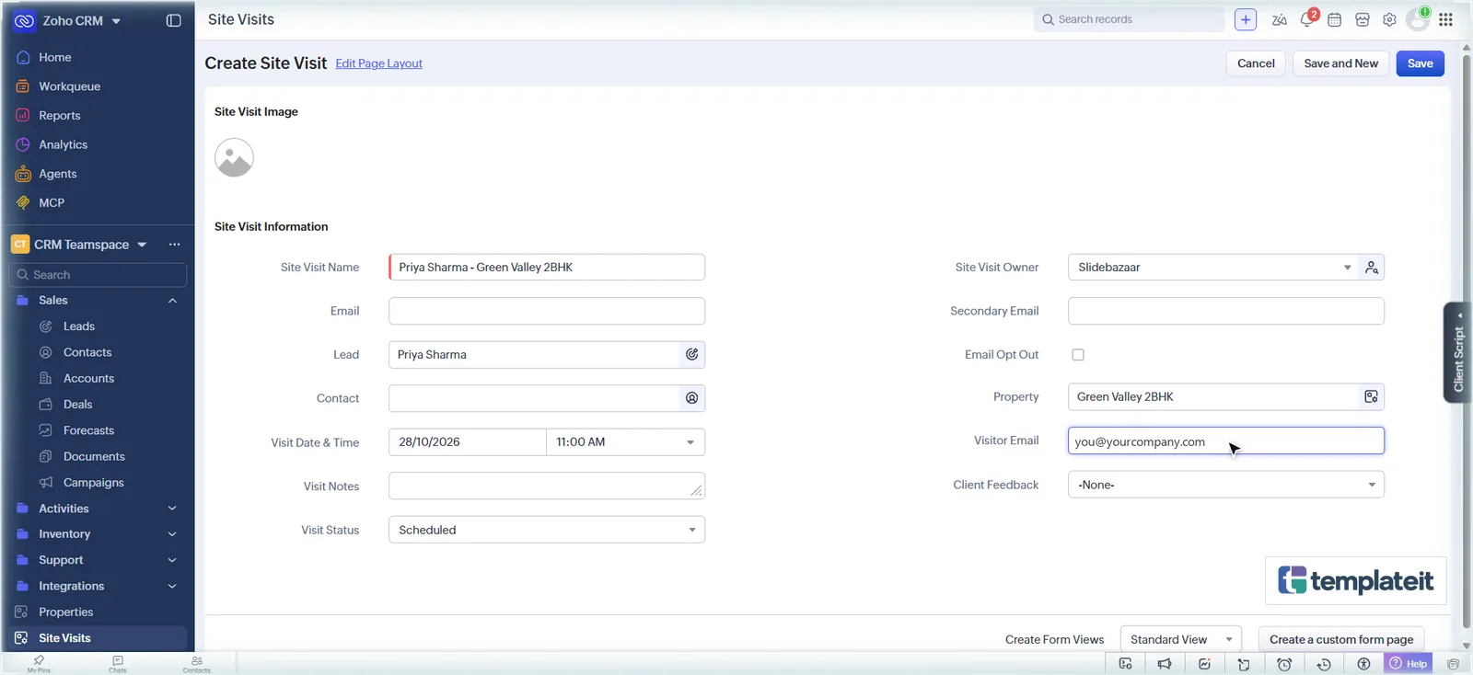Toggle the sidebar collapse icon
Screen dimensions: 1473x675
[173, 20]
